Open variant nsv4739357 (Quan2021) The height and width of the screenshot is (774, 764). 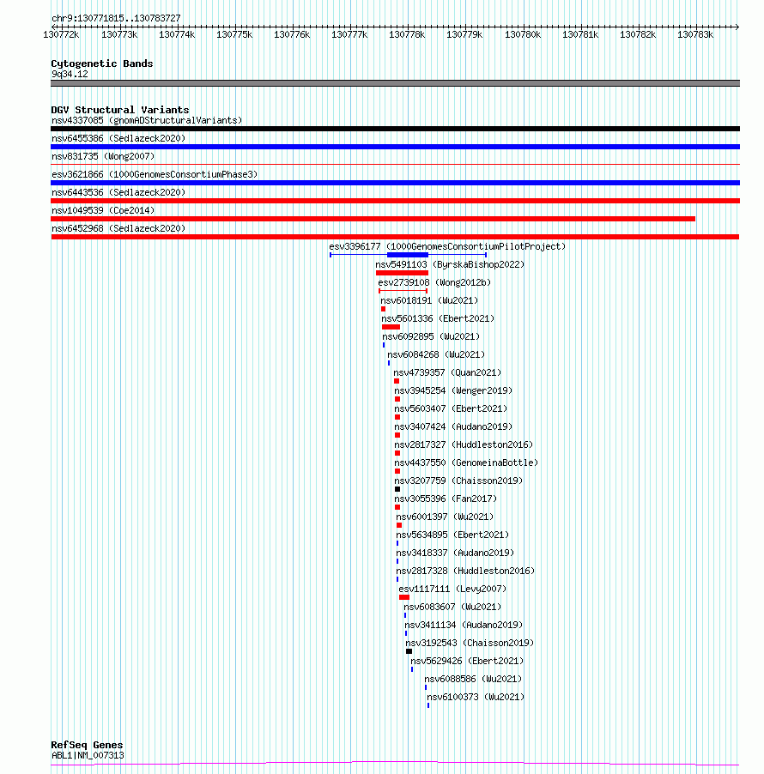(447, 372)
